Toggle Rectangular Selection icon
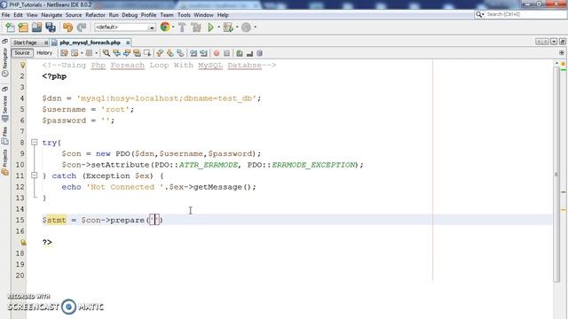Screen dimensions: 568x319 [x=147, y=53]
